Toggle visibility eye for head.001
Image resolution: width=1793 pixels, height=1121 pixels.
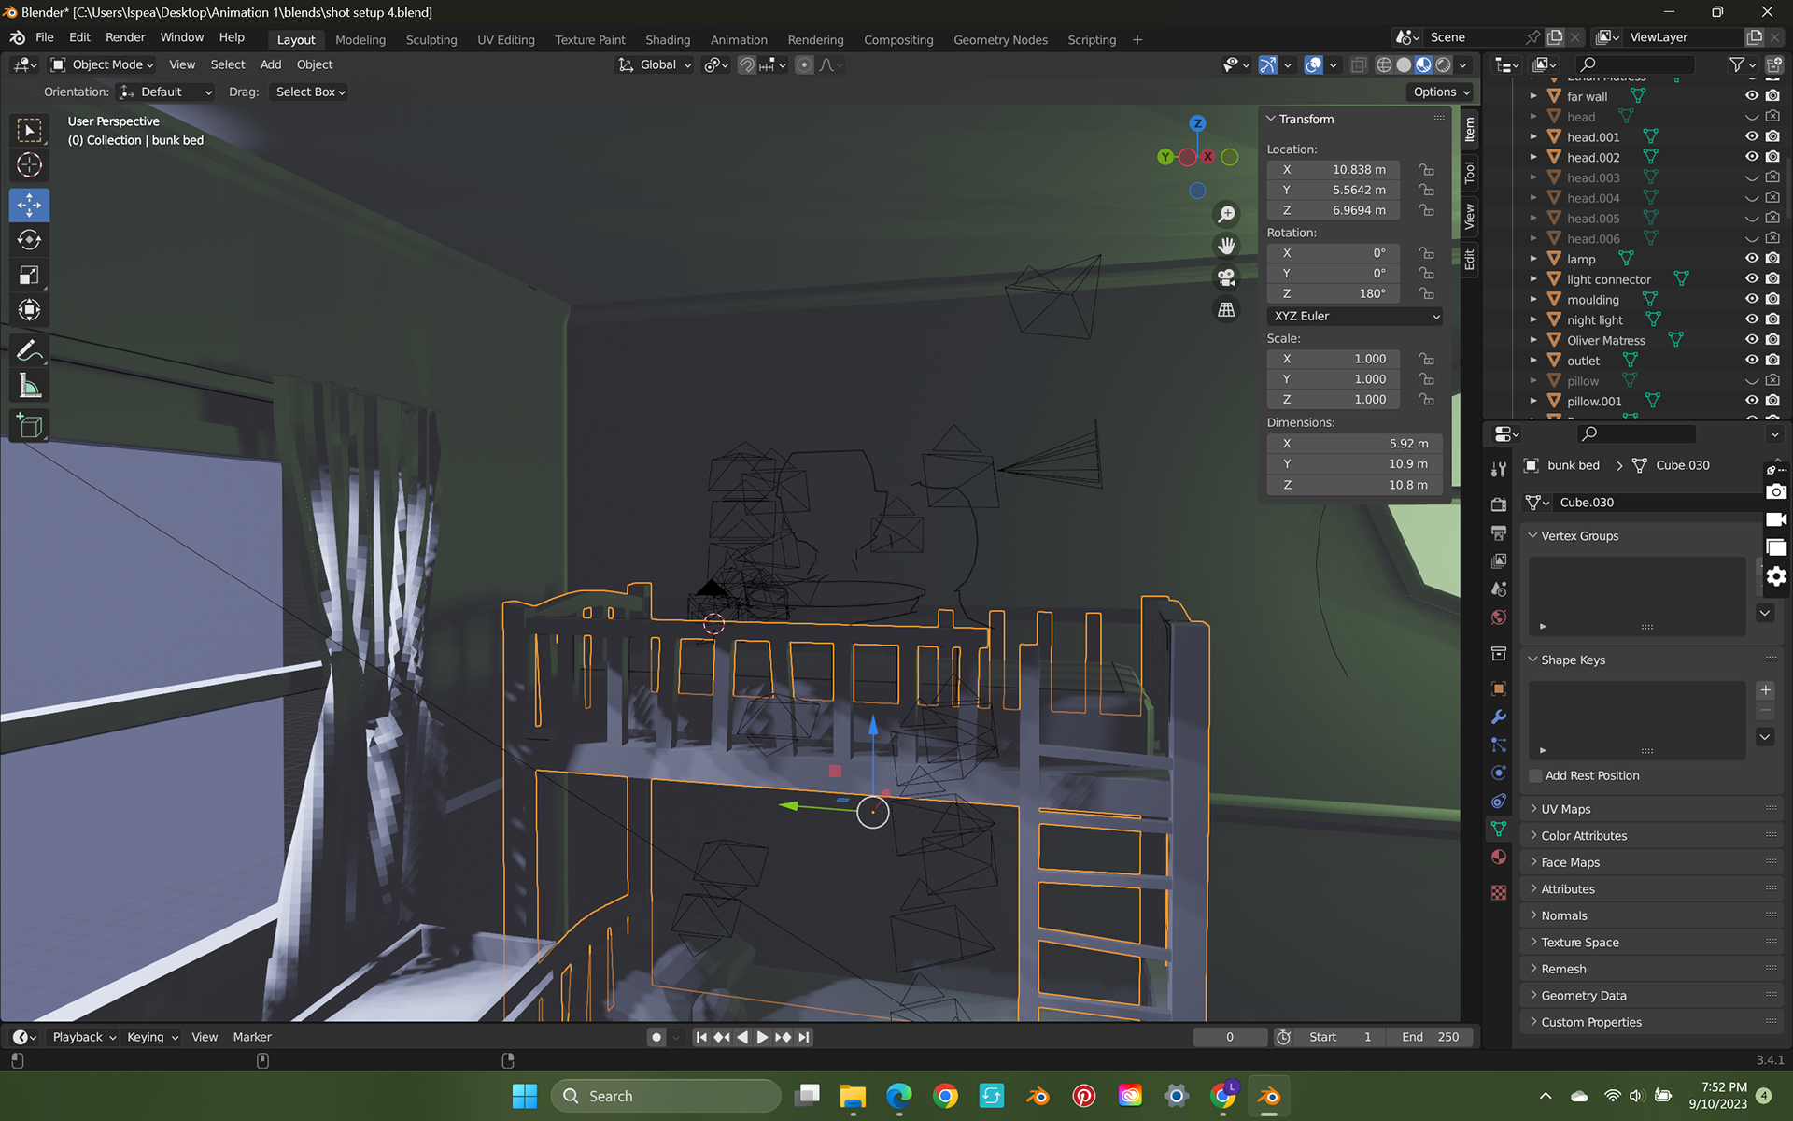1752,136
